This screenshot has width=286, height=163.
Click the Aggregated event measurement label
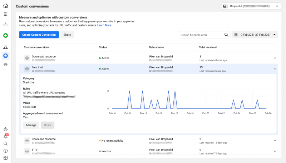point(43,113)
